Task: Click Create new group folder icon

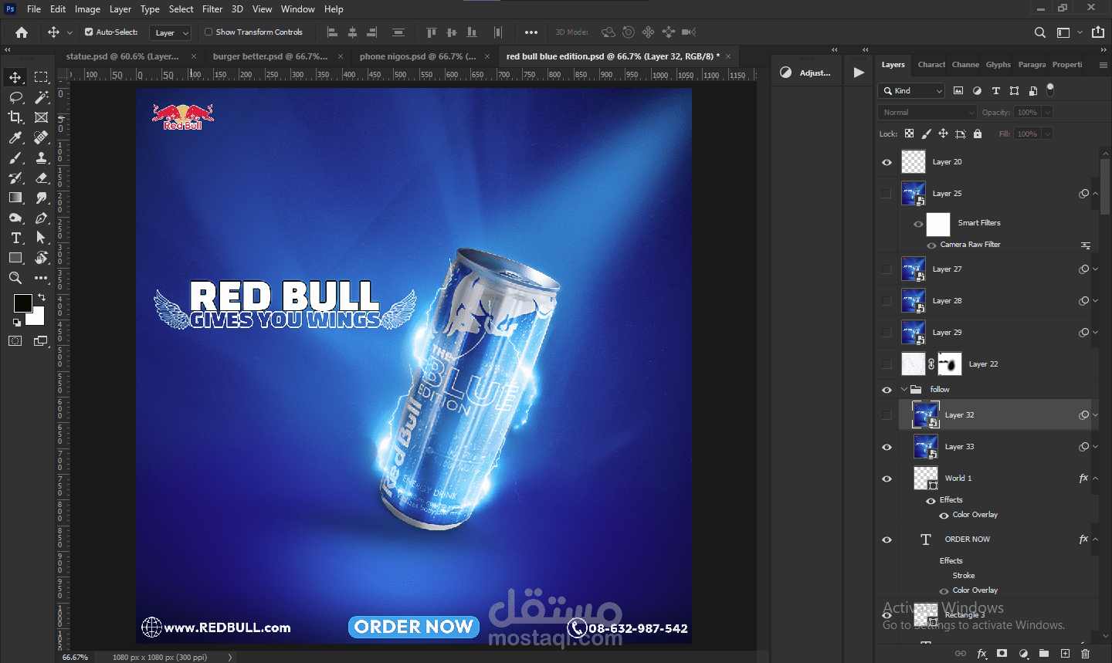Action: (x=1044, y=653)
